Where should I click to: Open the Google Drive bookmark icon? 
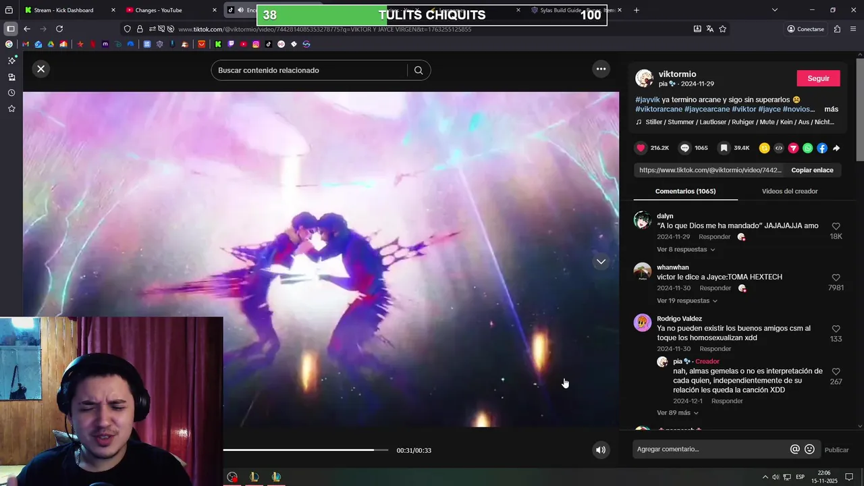pos(51,44)
